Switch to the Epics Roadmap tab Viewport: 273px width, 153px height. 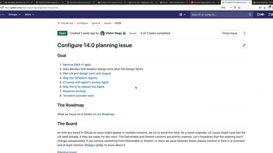tap(263, 3)
